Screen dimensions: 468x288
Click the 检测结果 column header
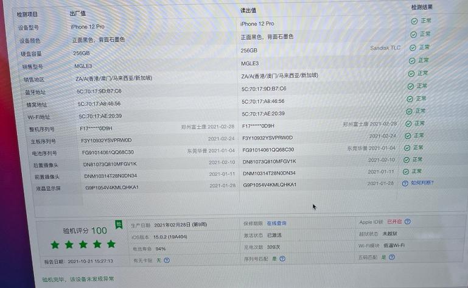click(422, 7)
